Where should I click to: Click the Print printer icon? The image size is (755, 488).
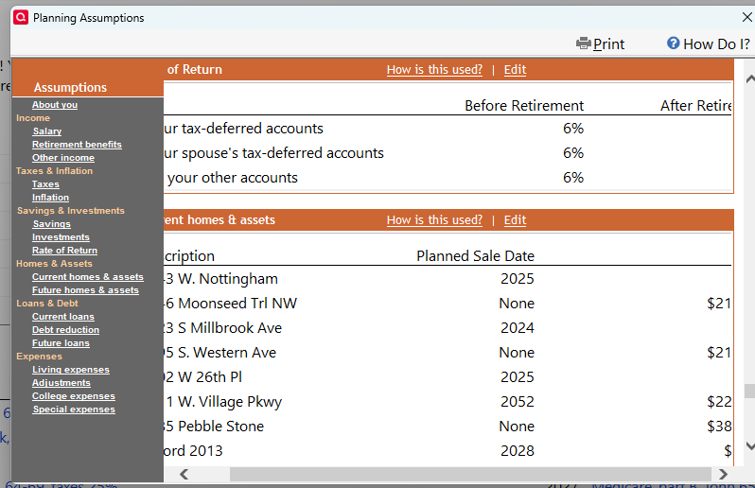point(584,44)
